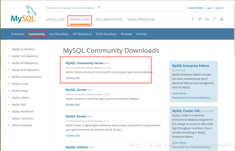Open the YouTube icon
The height and width of the screenshot is (151, 235).
pyautogui.click(x=222, y=19)
